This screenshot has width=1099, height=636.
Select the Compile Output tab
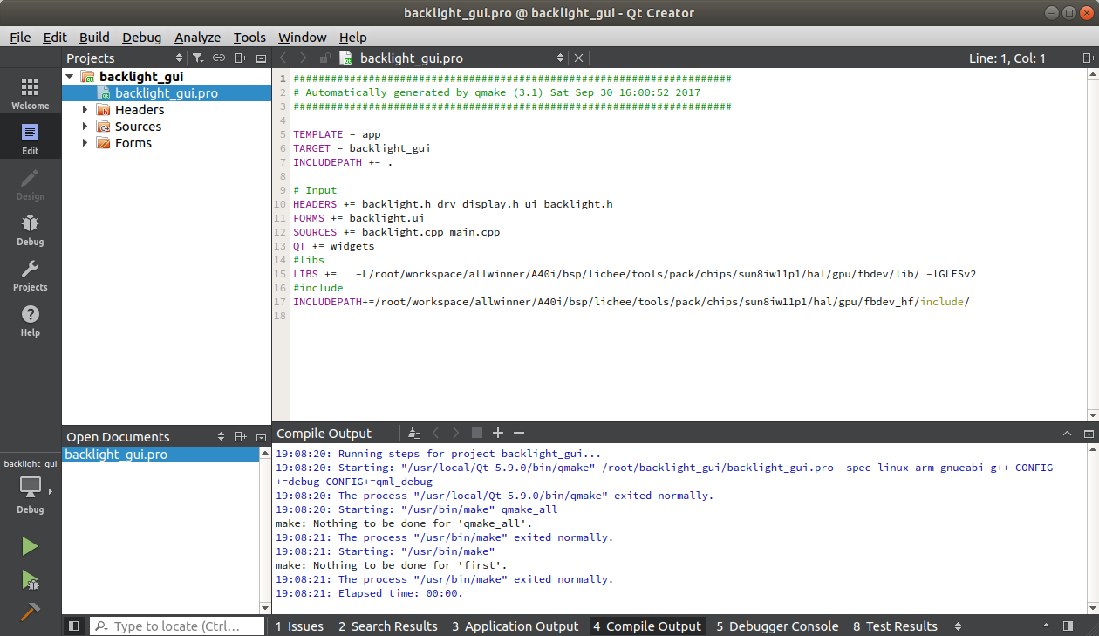coord(647,626)
